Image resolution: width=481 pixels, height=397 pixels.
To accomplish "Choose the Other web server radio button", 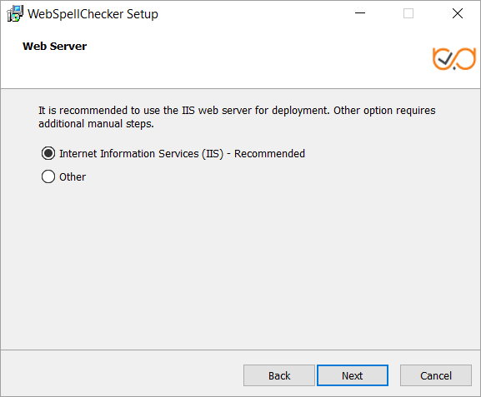I will pos(48,176).
